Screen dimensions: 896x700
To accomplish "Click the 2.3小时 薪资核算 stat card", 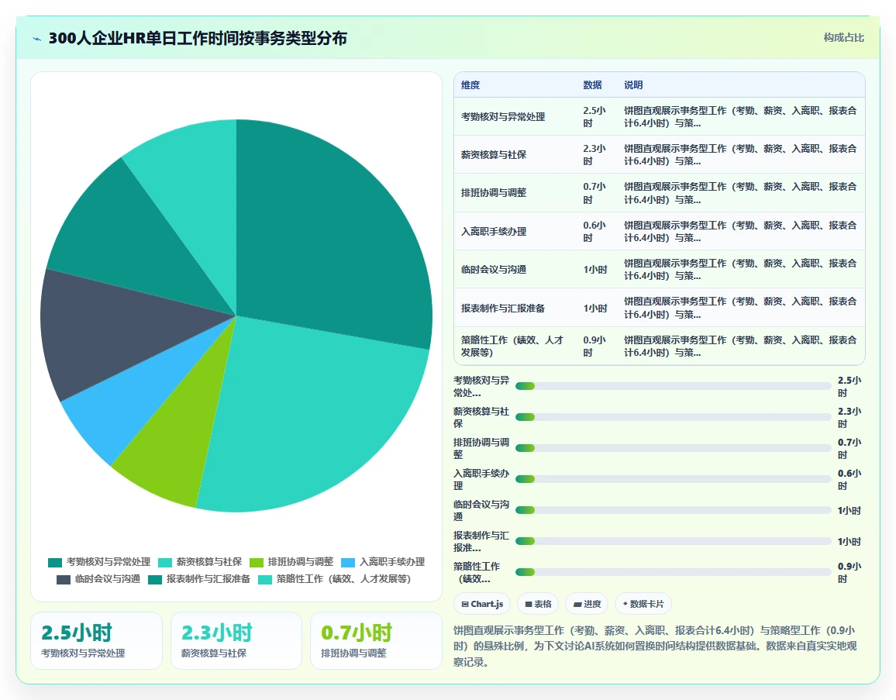I will 236,640.
